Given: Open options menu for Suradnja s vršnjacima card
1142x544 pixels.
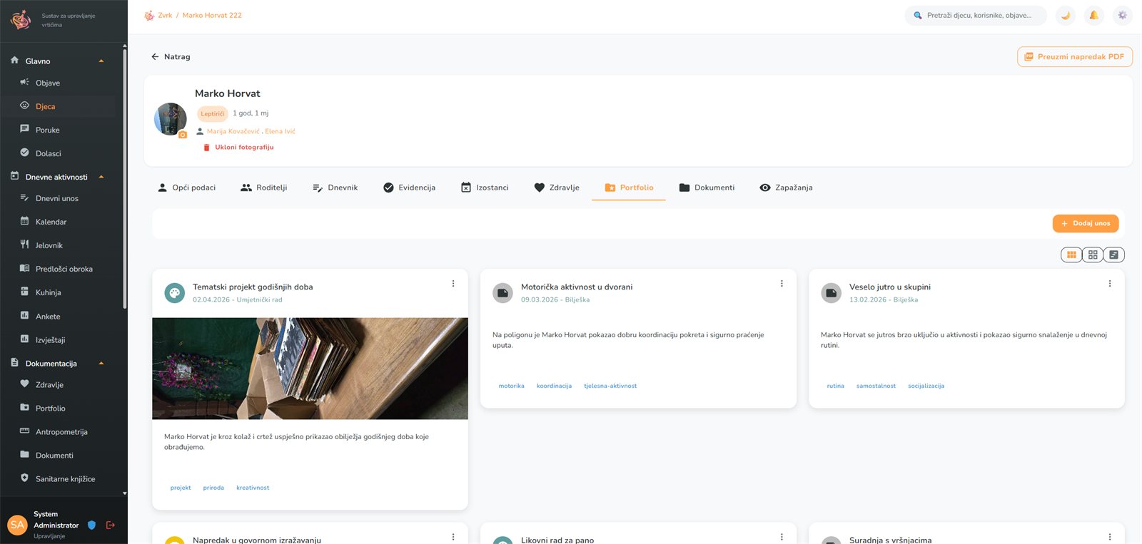Looking at the screenshot, I should (1110, 537).
